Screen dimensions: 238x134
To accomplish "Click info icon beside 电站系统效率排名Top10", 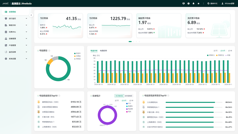I will (x=168, y=96).
